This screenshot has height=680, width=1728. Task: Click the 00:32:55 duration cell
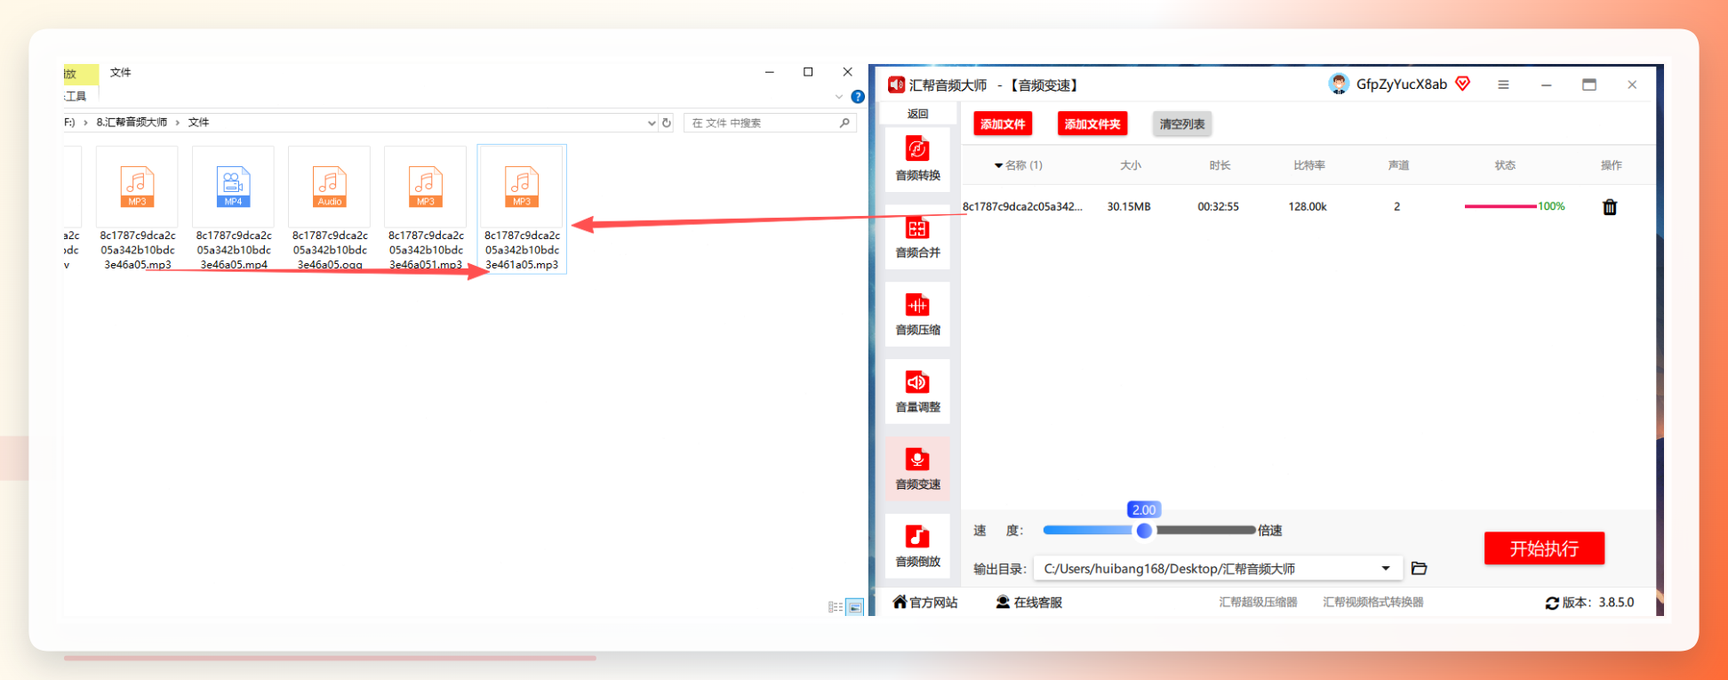(1218, 206)
